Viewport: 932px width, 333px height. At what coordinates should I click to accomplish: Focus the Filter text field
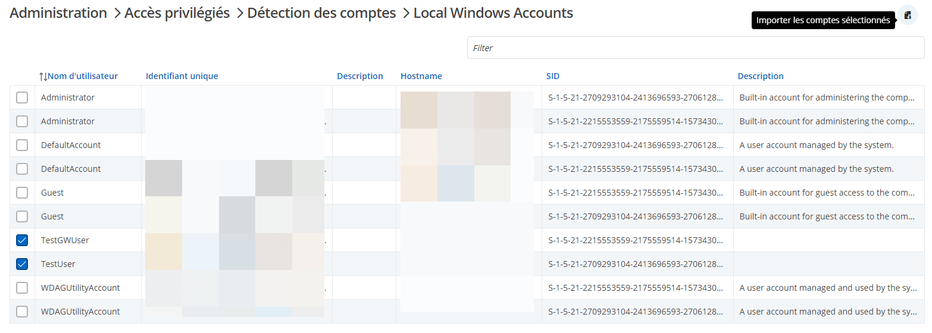(x=695, y=48)
